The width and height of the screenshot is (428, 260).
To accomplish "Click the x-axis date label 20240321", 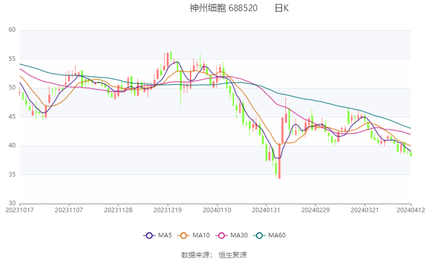I will point(365,210).
